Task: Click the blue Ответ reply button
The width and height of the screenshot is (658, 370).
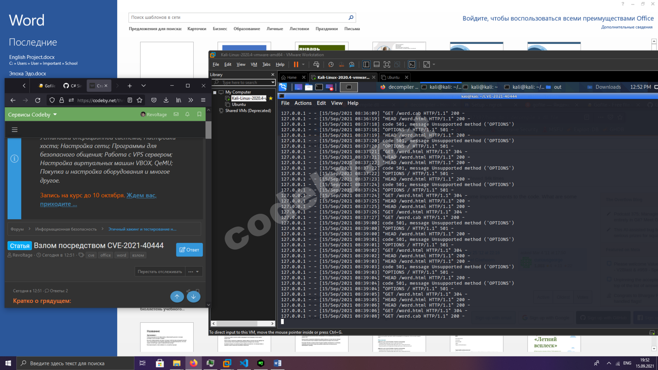Action: pos(190,250)
